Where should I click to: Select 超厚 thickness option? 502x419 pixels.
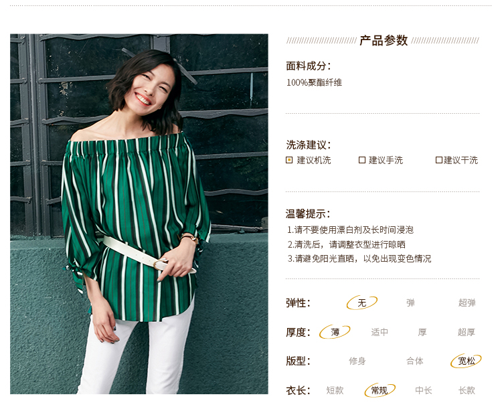466,332
